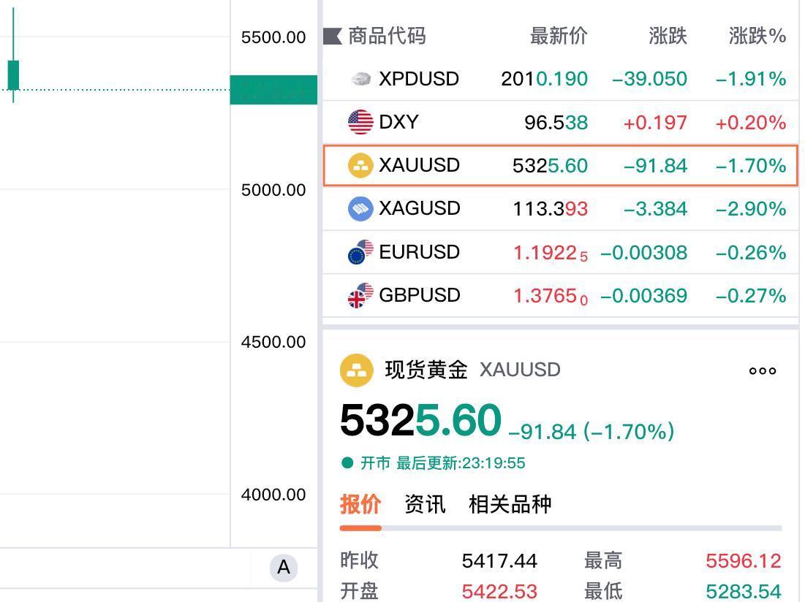This screenshot has height=602, width=805.
Task: Click the 现货黄金 XAUUSD panel title
Action: 472,370
